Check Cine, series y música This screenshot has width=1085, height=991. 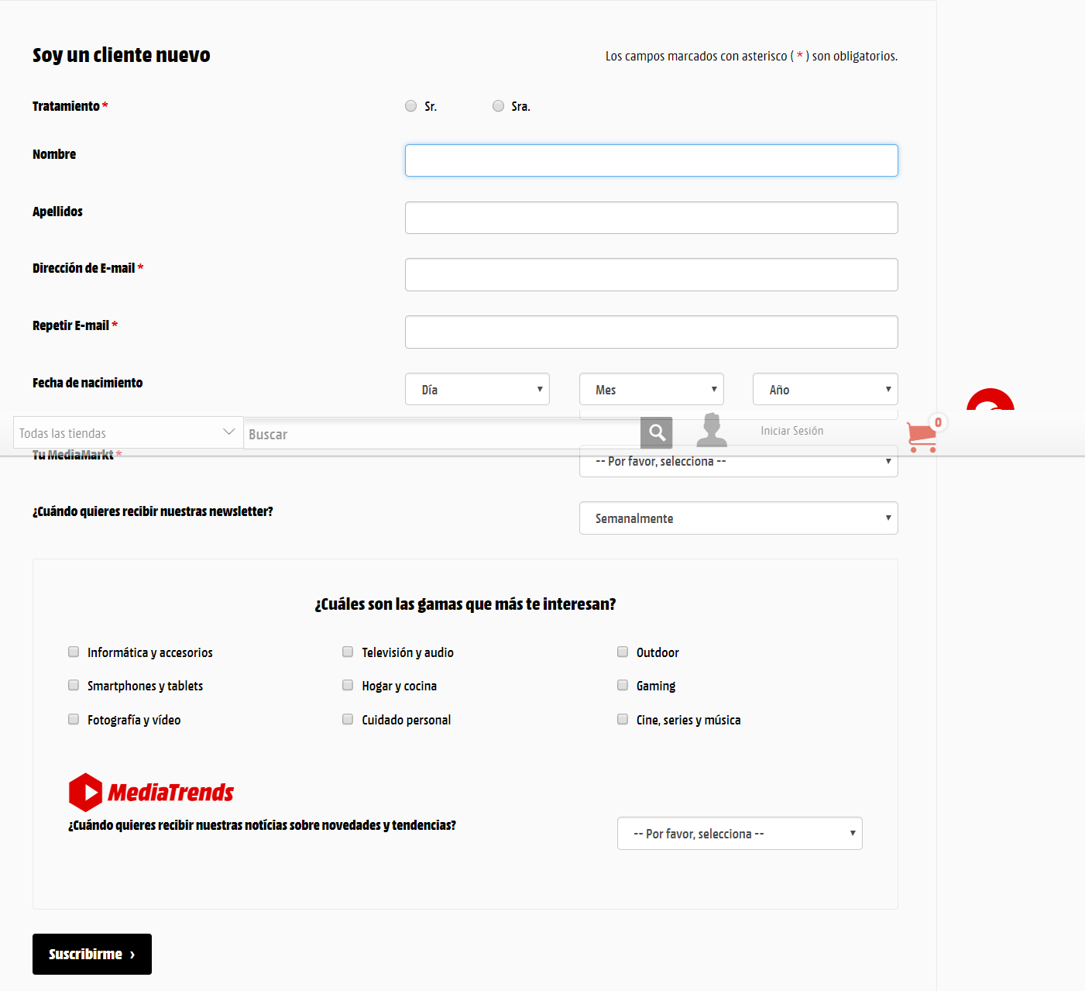(x=623, y=719)
